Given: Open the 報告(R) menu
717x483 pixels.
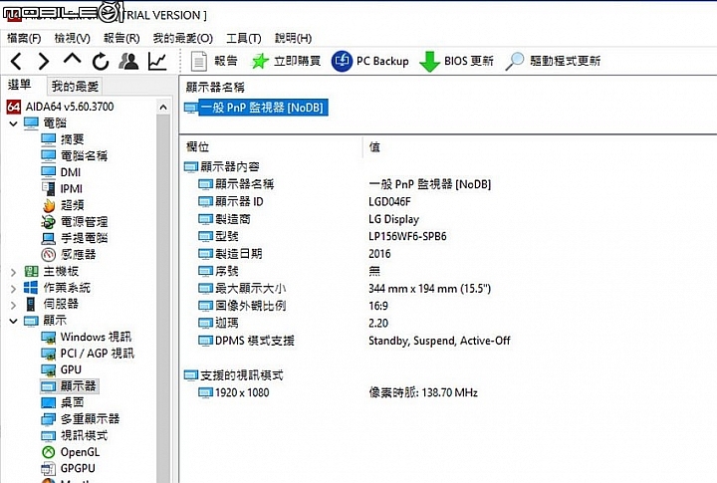Looking at the screenshot, I should [x=121, y=38].
